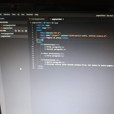Open the Run menu
The width and height of the screenshot is (114, 114).
click(23, 15)
